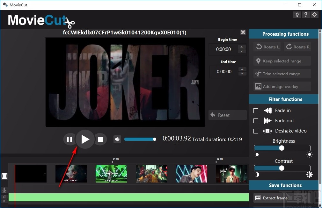Select the green stage thumbnail

point(111,174)
